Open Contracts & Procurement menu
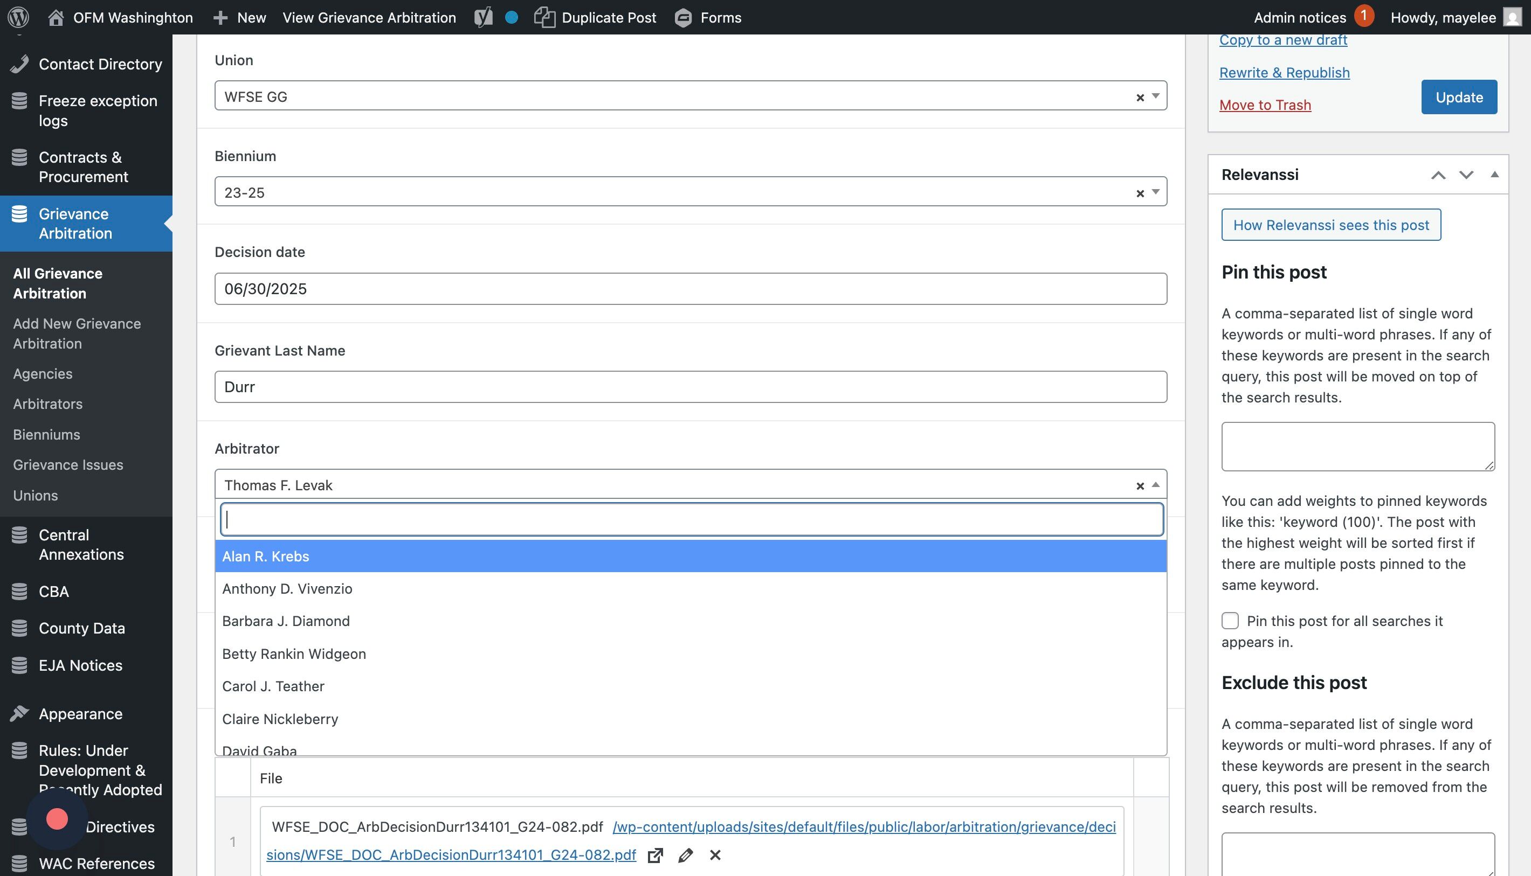This screenshot has width=1531, height=876. 83,166
